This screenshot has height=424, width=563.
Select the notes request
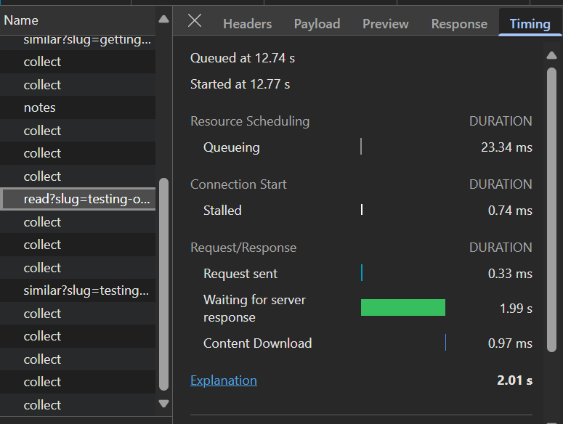[x=39, y=107]
